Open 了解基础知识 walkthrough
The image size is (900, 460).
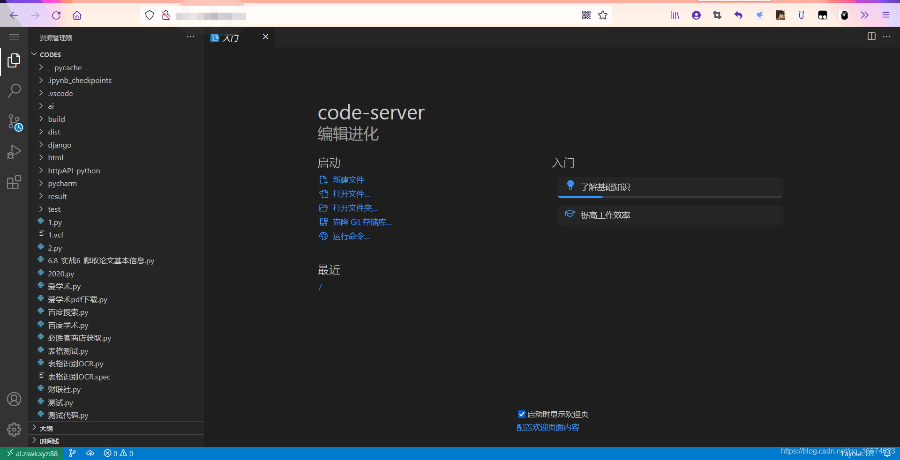670,187
